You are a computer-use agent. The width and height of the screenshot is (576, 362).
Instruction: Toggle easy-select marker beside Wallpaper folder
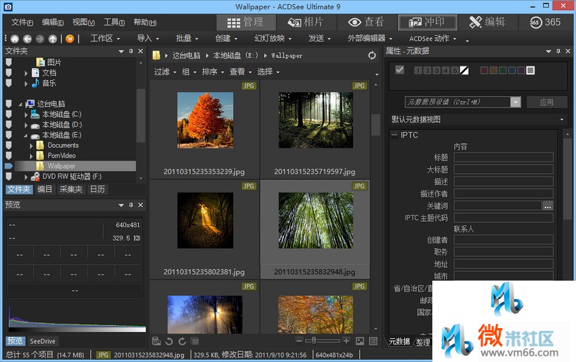[9, 166]
